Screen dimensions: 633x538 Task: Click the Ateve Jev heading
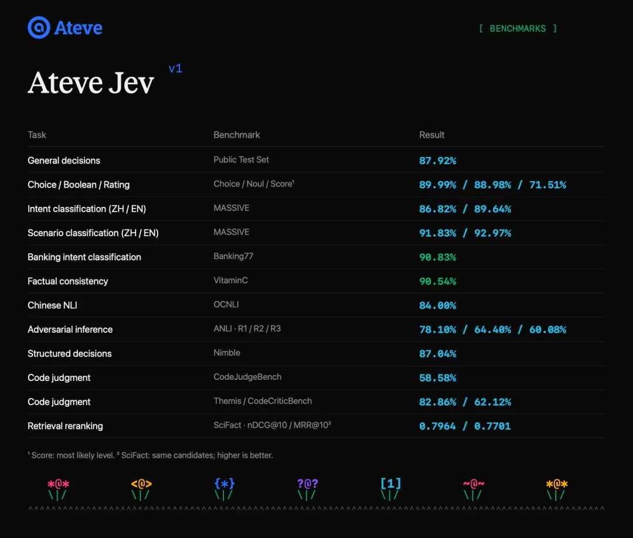91,83
